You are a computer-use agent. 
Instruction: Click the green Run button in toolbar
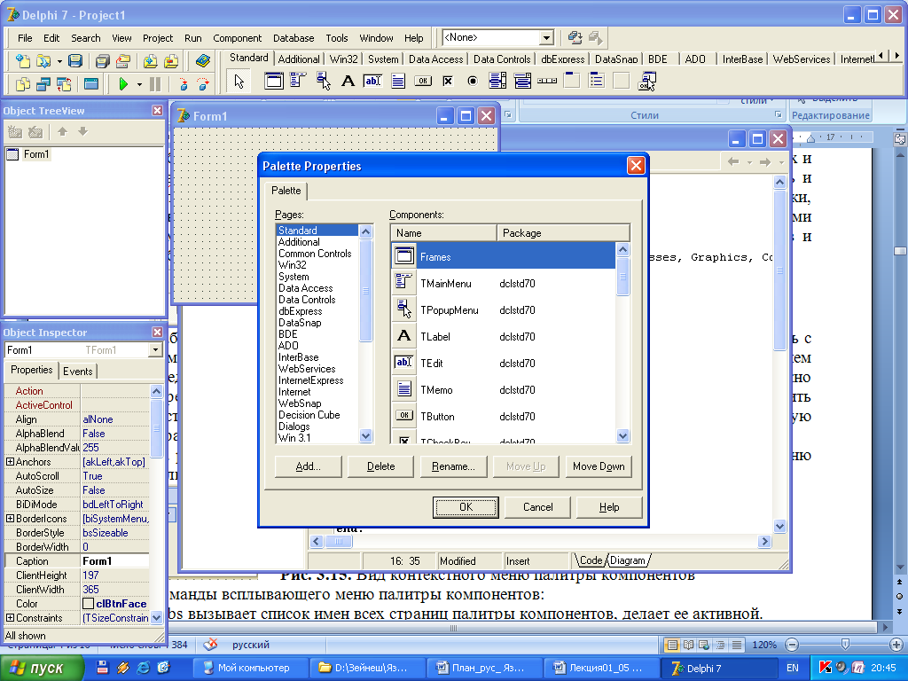click(123, 84)
